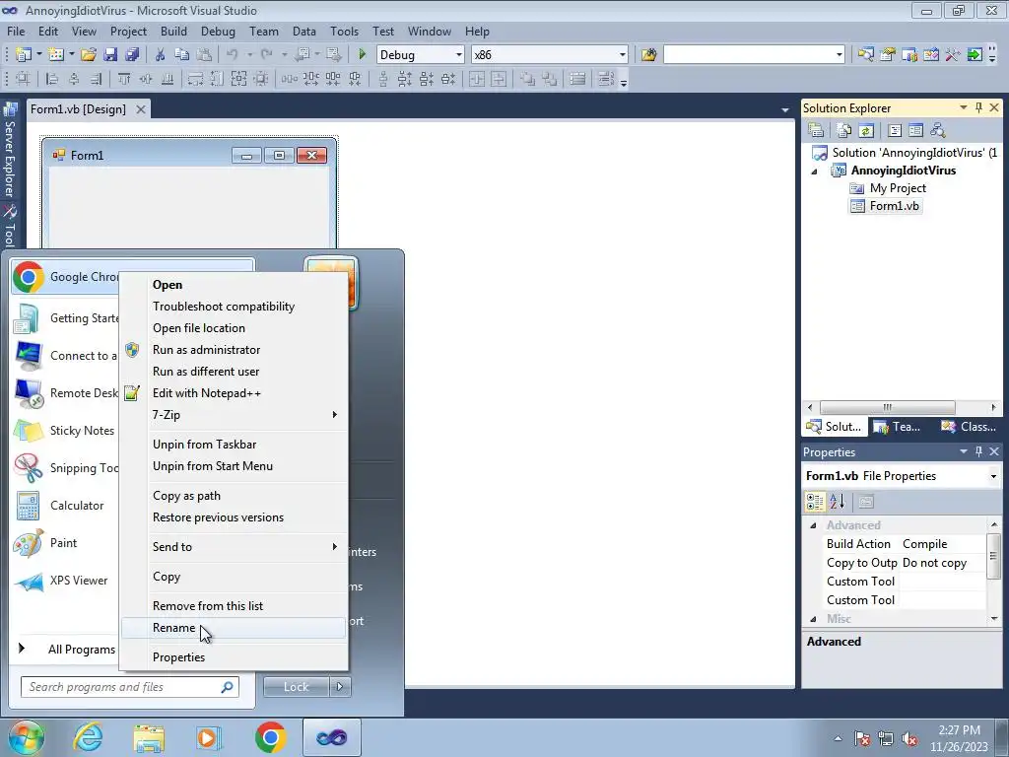Start debugging with the green play icon
Screen dimensions: 1009x757
(x=362, y=55)
